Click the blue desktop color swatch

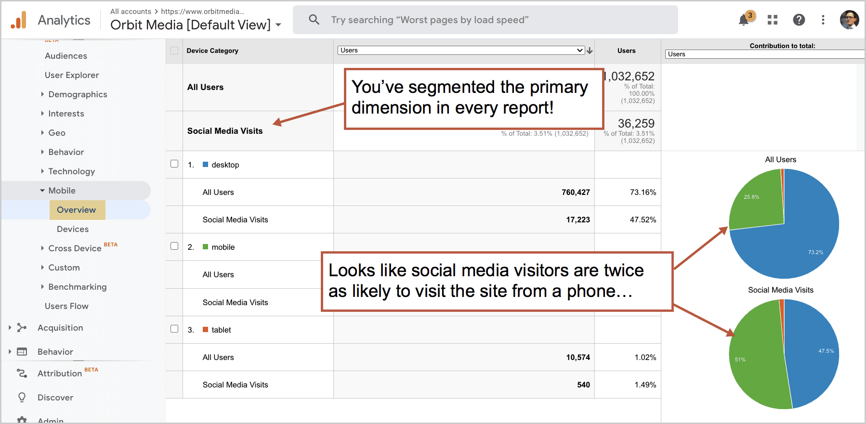pyautogui.click(x=205, y=165)
